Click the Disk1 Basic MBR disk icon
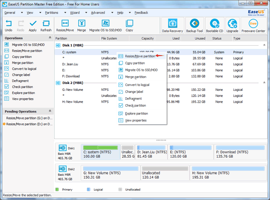Image resolution: width=270 pixels, height=200 pixels. click(62, 148)
